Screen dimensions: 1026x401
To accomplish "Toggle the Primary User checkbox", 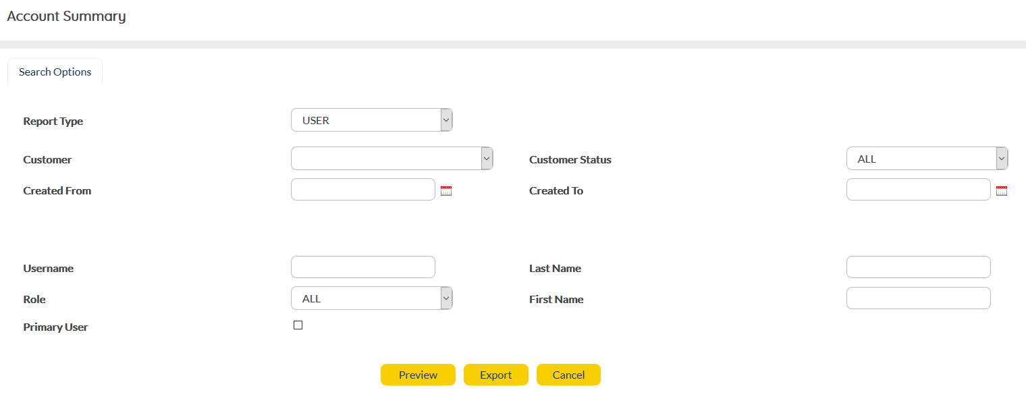I will tap(298, 325).
